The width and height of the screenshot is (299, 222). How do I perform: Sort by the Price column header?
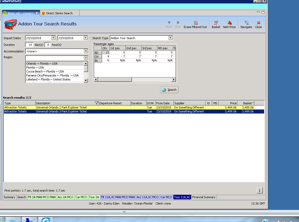click(228, 103)
